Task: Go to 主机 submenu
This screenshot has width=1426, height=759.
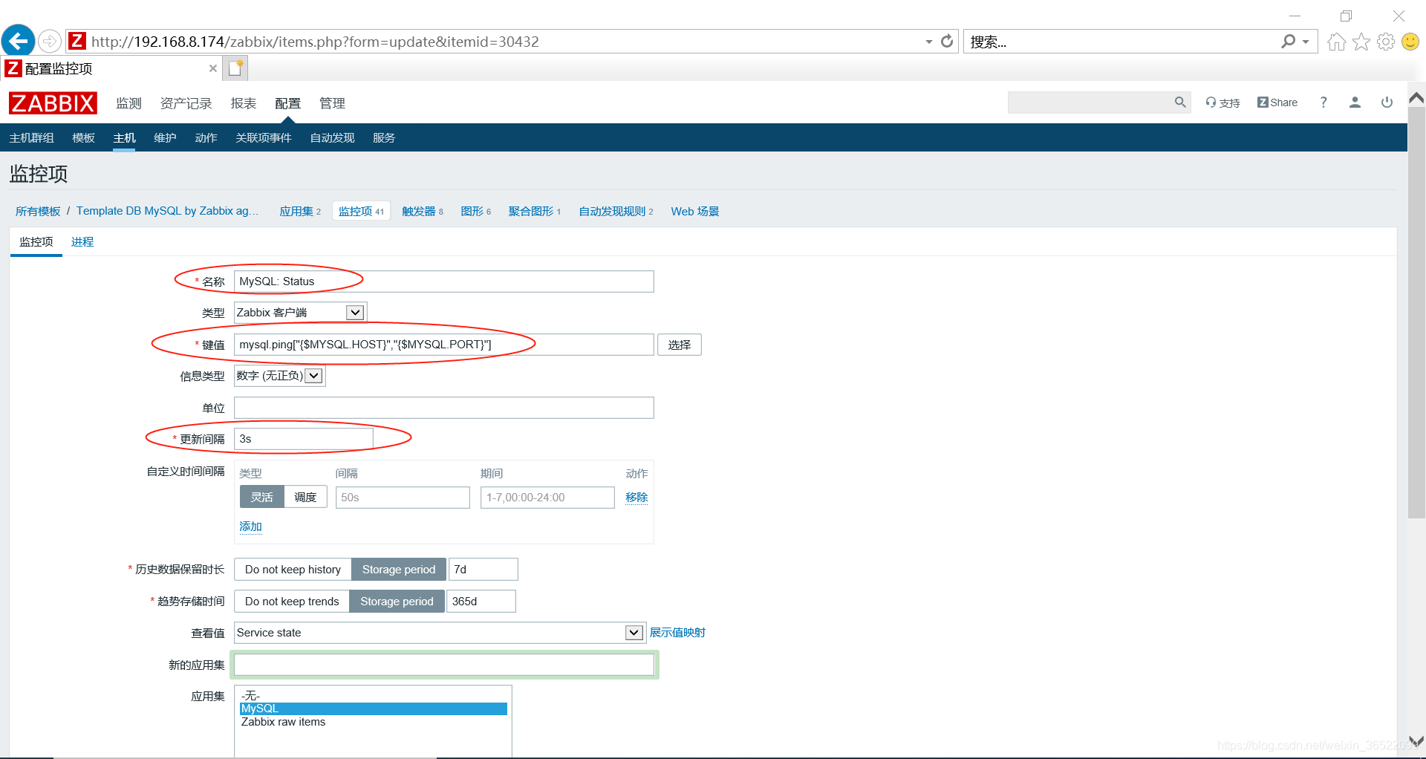Action: pyautogui.click(x=124, y=138)
